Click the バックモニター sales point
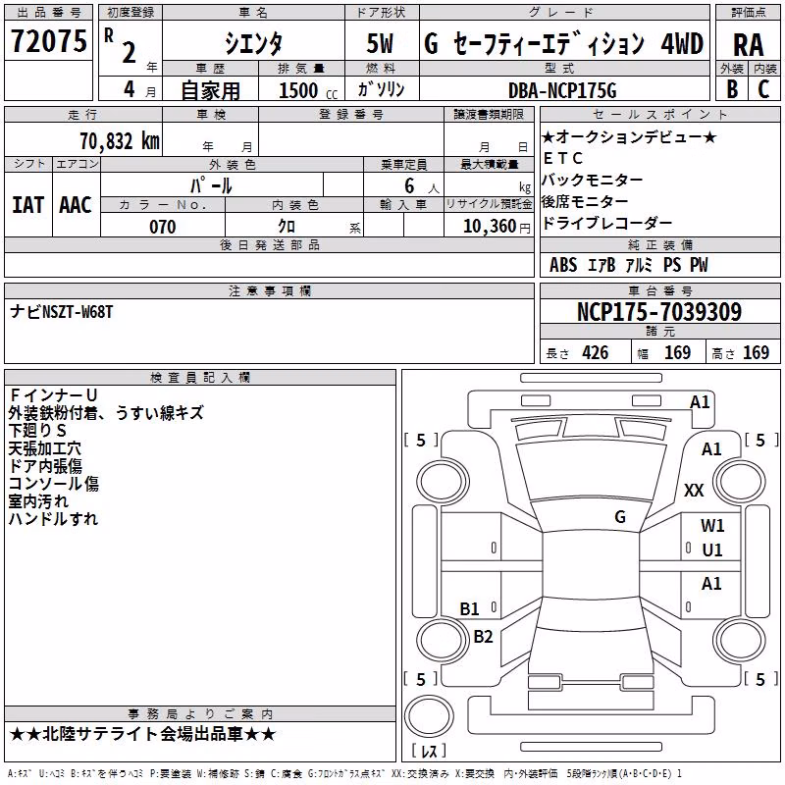 (593, 180)
